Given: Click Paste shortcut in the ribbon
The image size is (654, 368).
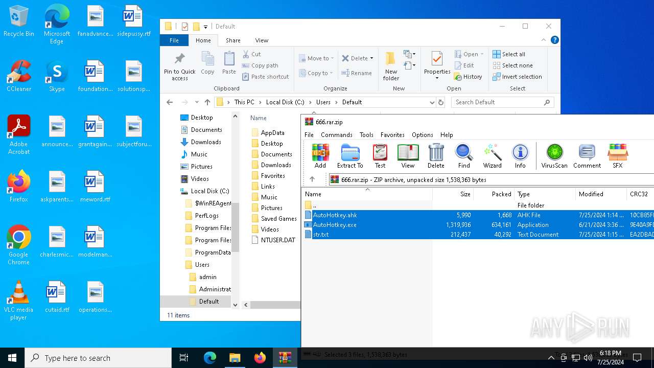Looking at the screenshot, I should click(265, 77).
